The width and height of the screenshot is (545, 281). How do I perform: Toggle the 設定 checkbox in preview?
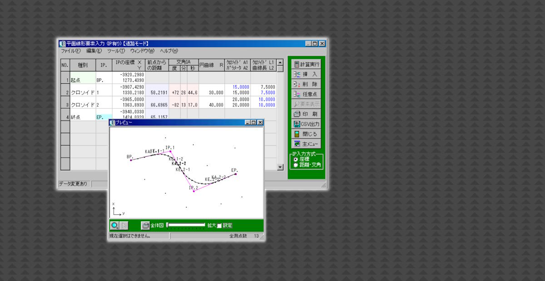pyautogui.click(x=219, y=226)
